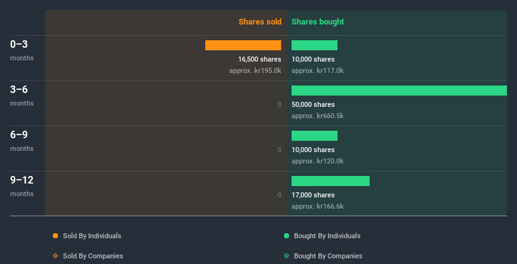Click the 16,500 shares text
Image resolution: width=517 pixels, height=264 pixels.
click(259, 59)
